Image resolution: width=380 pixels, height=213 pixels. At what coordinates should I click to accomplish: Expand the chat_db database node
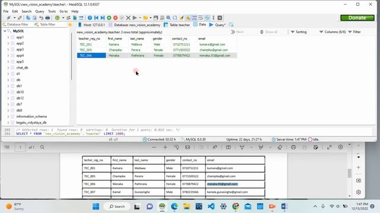click(x=8, y=68)
